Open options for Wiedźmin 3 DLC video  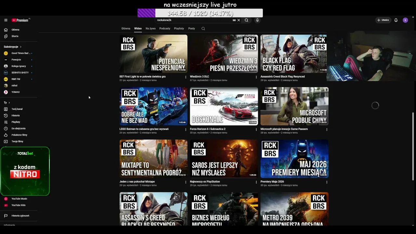(256, 77)
